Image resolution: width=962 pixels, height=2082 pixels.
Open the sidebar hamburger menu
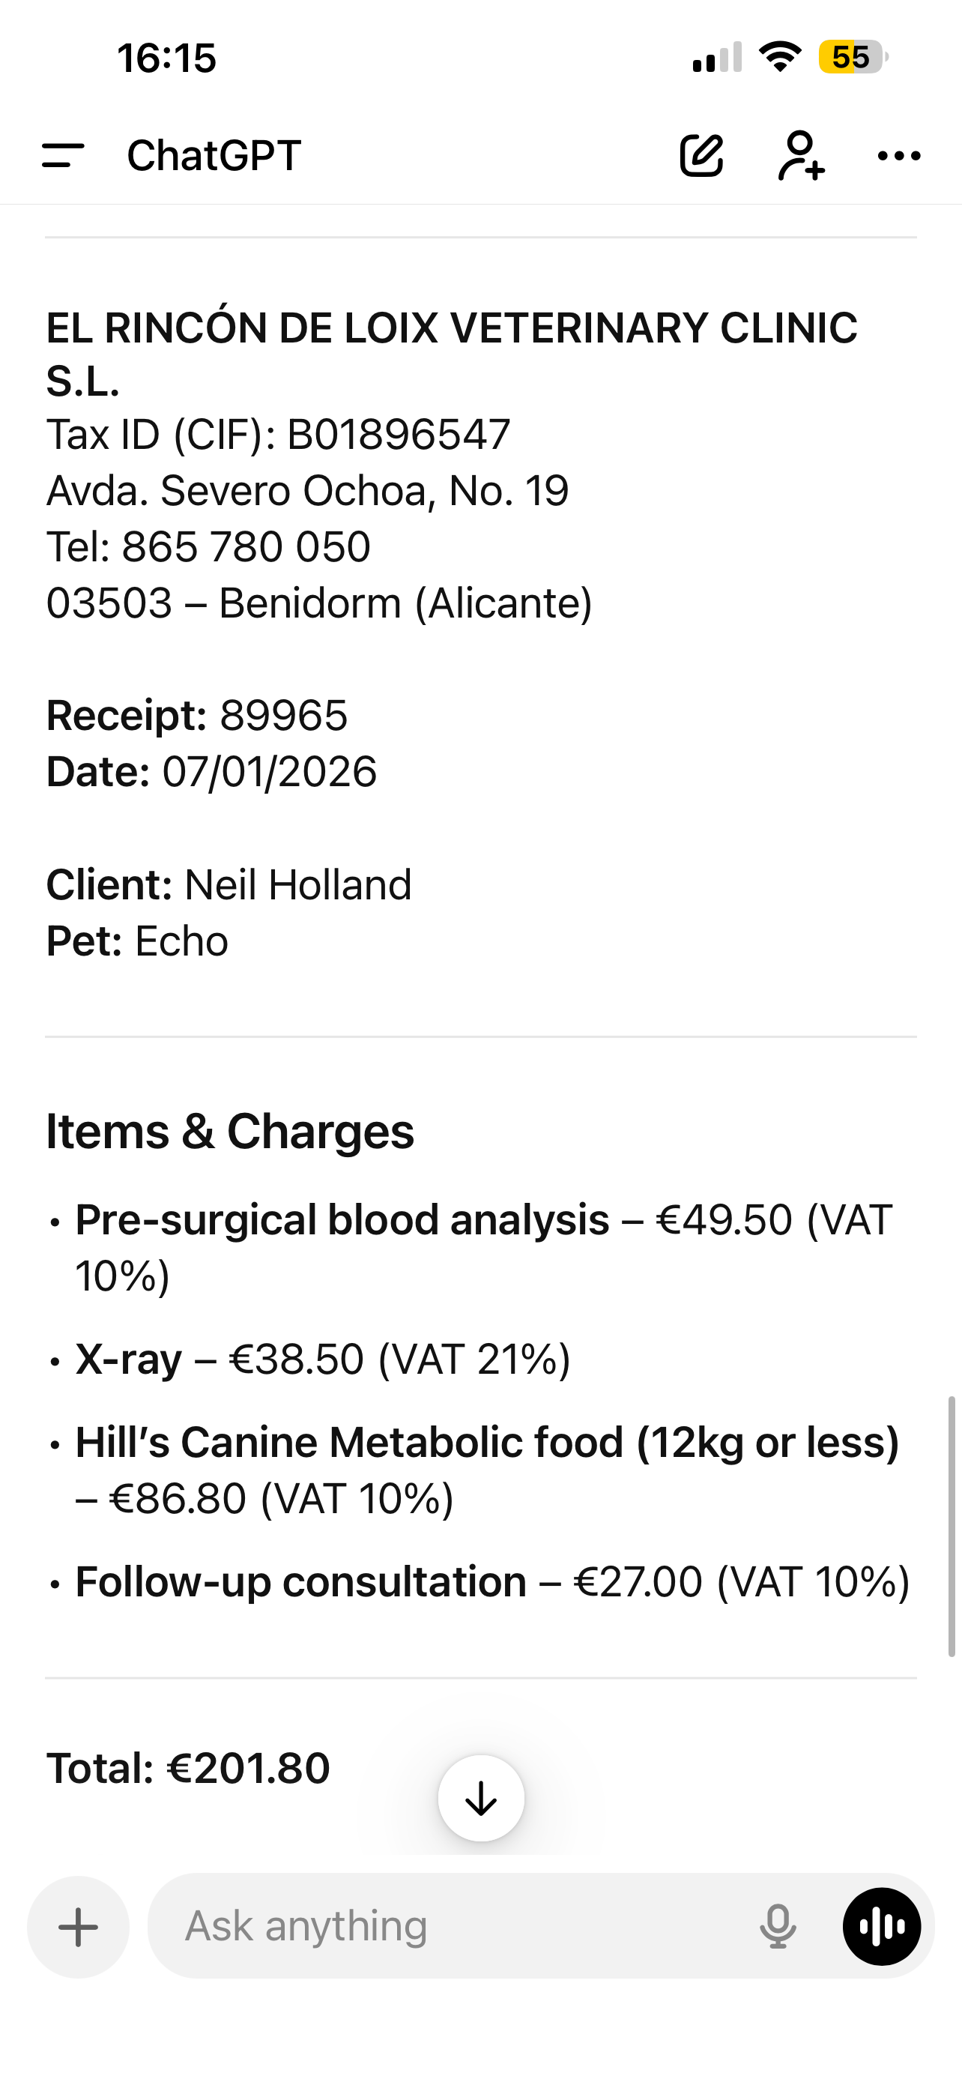click(63, 155)
